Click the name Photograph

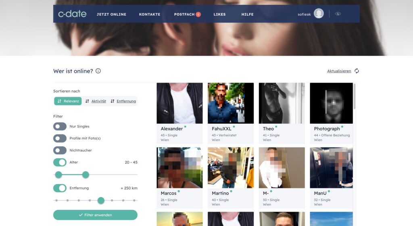[327, 129]
